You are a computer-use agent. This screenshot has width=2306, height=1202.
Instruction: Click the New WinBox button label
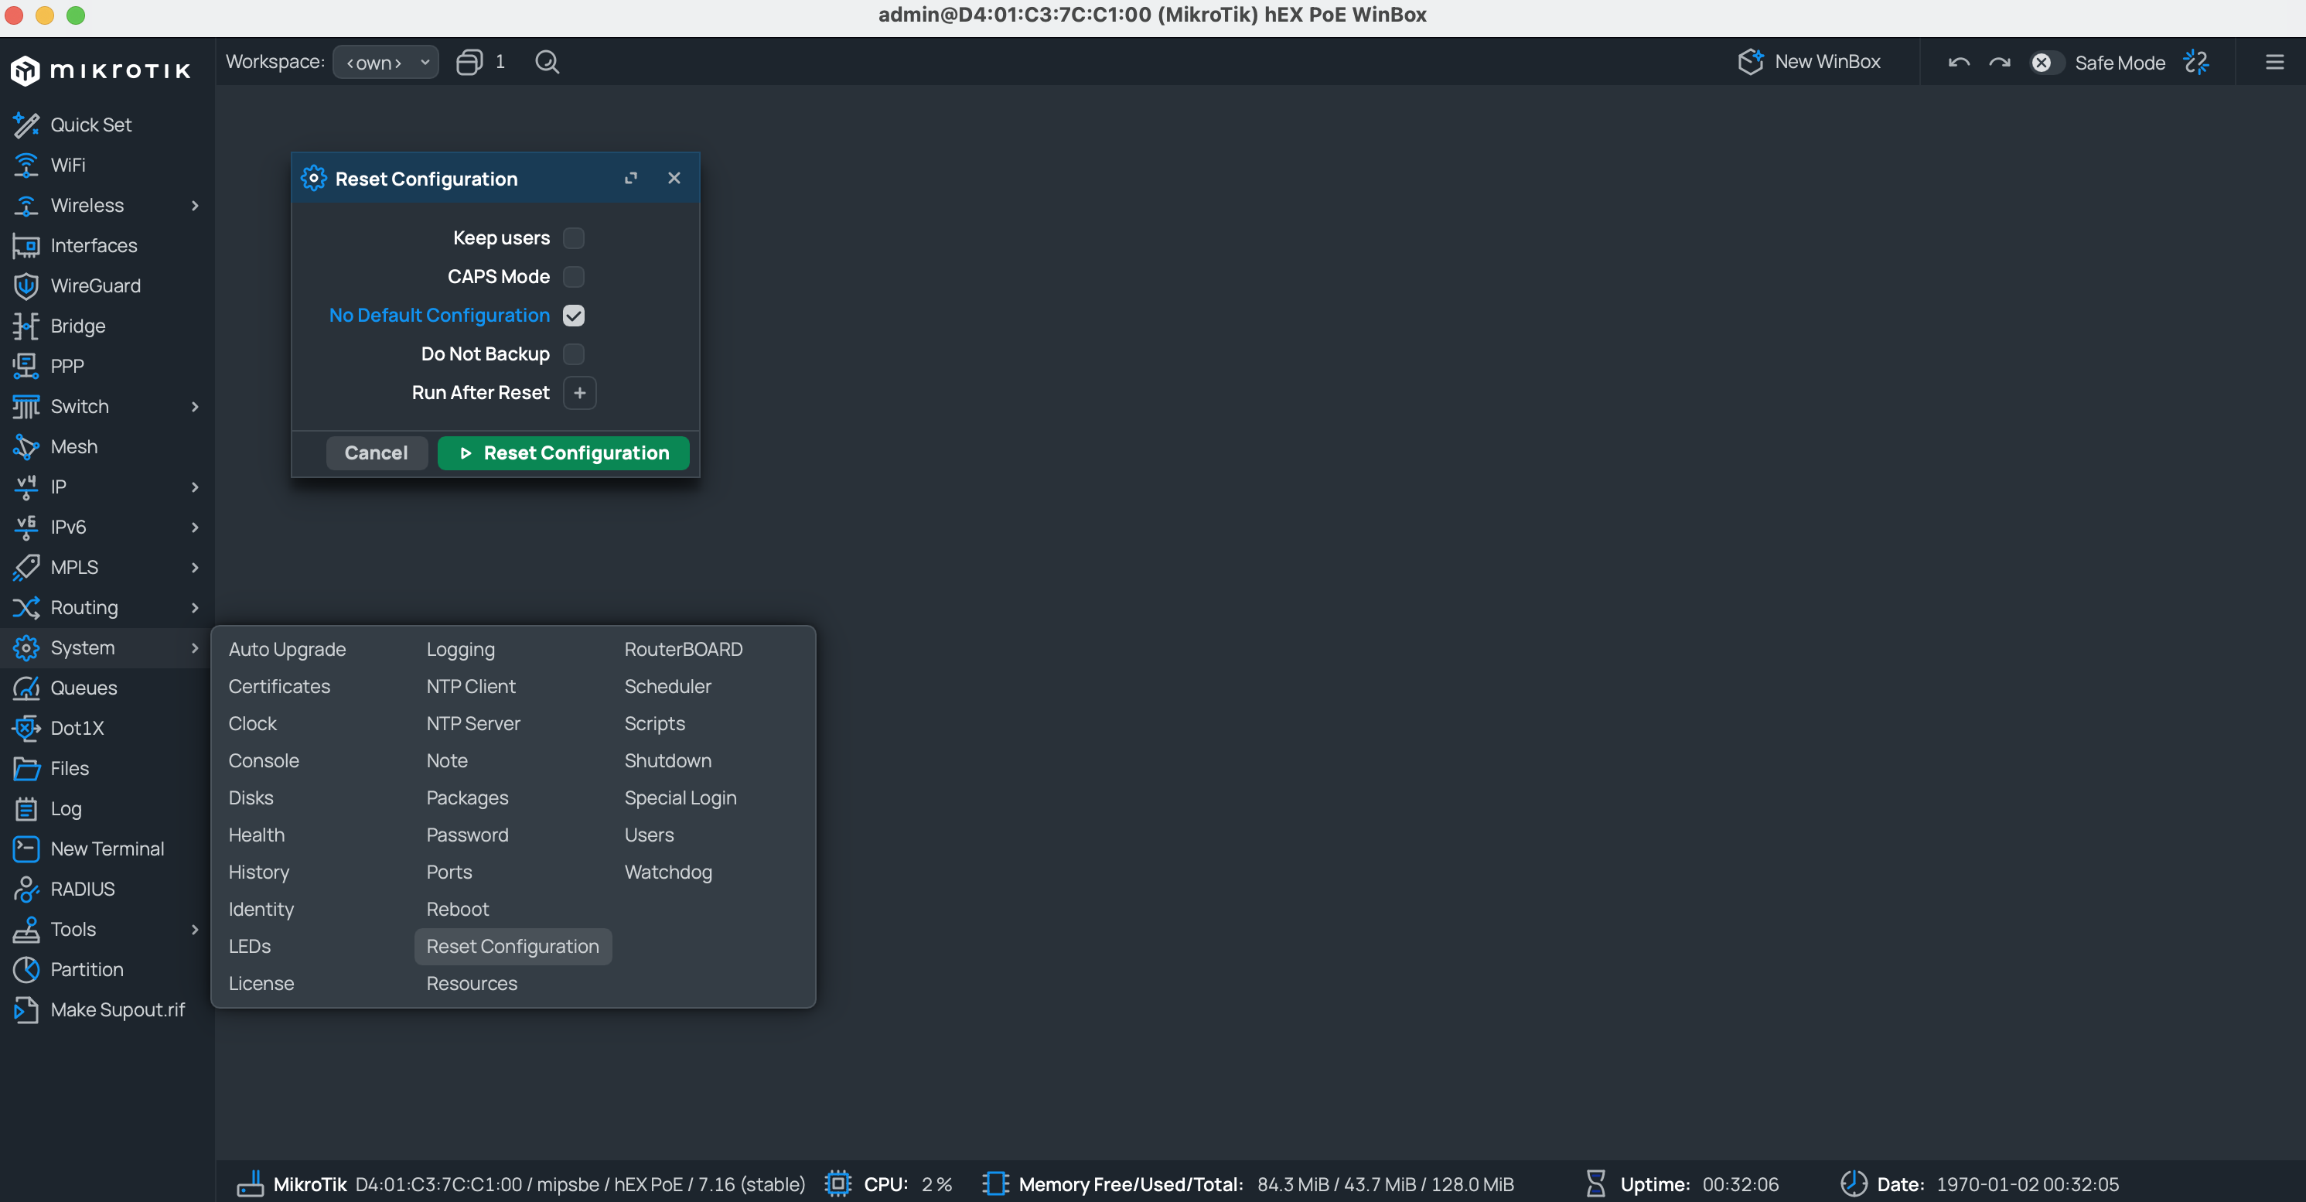tap(1827, 62)
